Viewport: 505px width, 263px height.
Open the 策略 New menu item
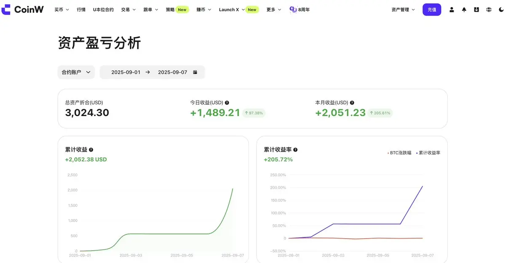point(177,10)
